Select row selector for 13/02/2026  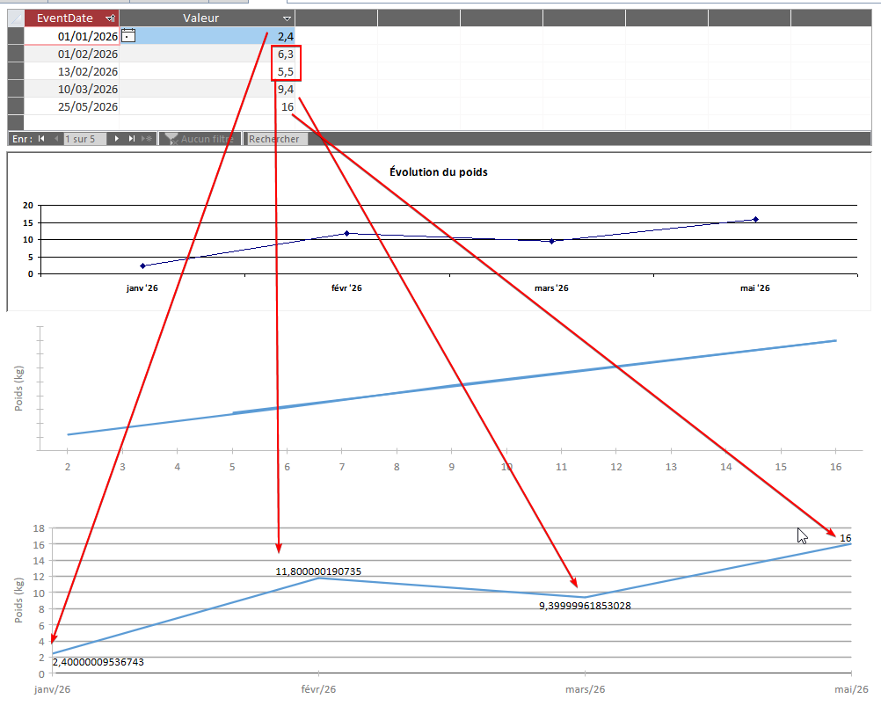click(x=16, y=71)
